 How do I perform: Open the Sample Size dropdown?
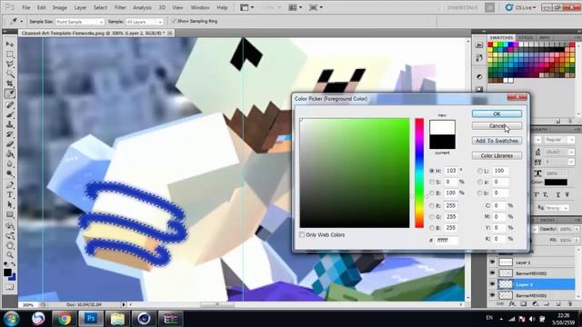point(79,22)
